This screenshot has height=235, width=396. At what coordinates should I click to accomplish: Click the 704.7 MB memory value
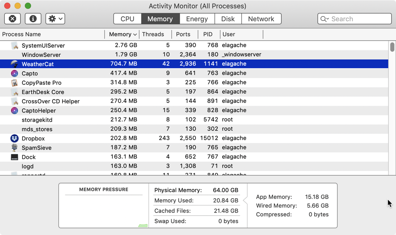pyautogui.click(x=124, y=64)
